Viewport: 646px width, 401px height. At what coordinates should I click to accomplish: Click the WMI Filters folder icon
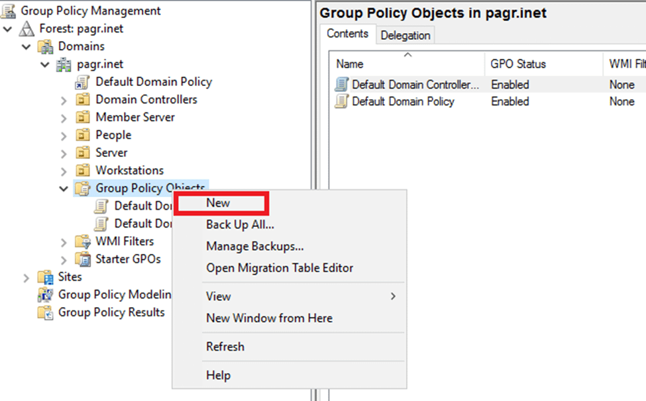coord(83,242)
